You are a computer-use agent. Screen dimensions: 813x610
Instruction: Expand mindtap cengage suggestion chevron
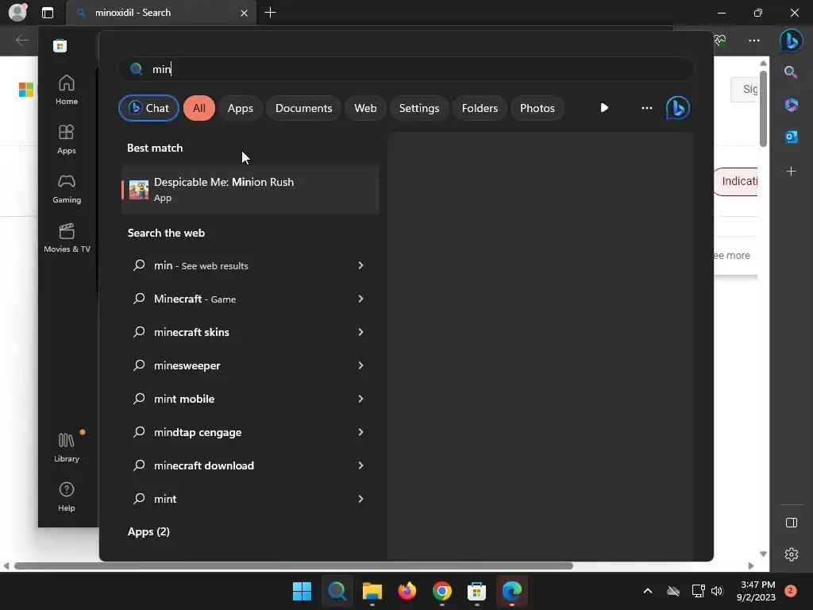(x=360, y=432)
